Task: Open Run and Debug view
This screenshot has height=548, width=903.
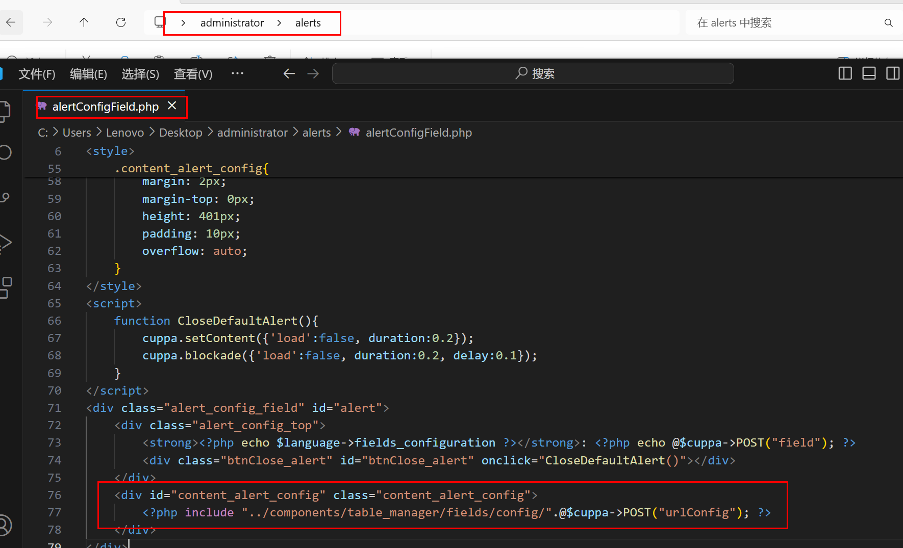Action: point(5,243)
